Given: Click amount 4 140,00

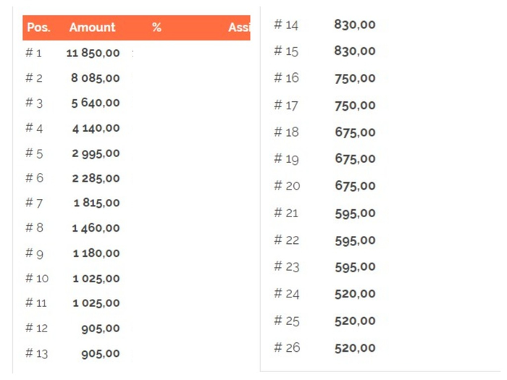Looking at the screenshot, I should [x=96, y=129].
